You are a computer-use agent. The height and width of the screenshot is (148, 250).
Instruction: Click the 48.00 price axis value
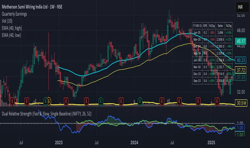click(x=241, y=31)
